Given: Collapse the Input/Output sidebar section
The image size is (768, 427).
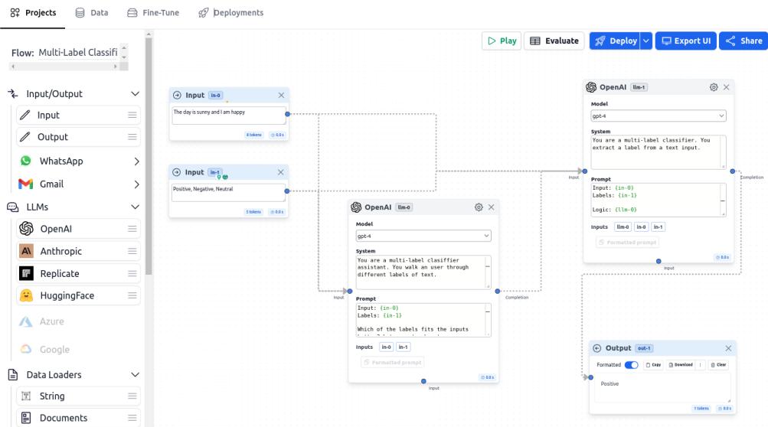Looking at the screenshot, I should pos(136,94).
